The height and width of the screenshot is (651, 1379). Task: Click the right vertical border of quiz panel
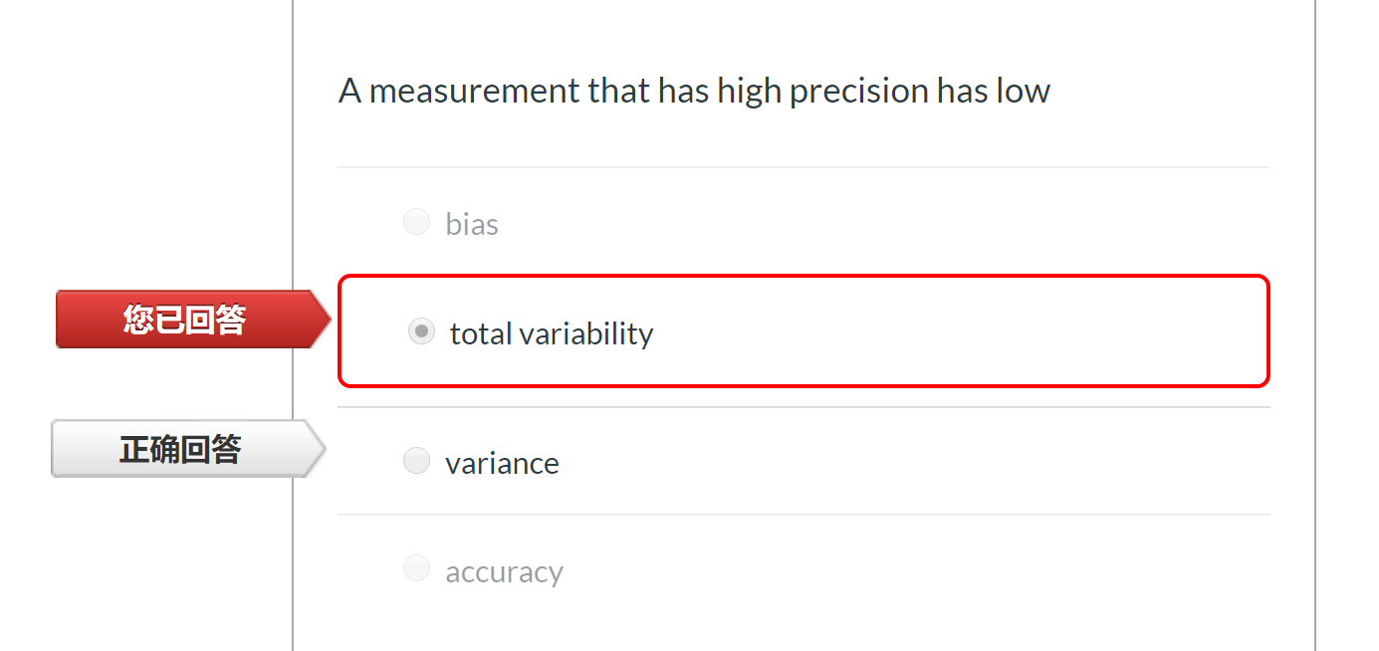[1315, 199]
